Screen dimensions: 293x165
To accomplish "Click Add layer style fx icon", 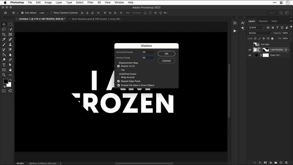I will tap(260, 163).
